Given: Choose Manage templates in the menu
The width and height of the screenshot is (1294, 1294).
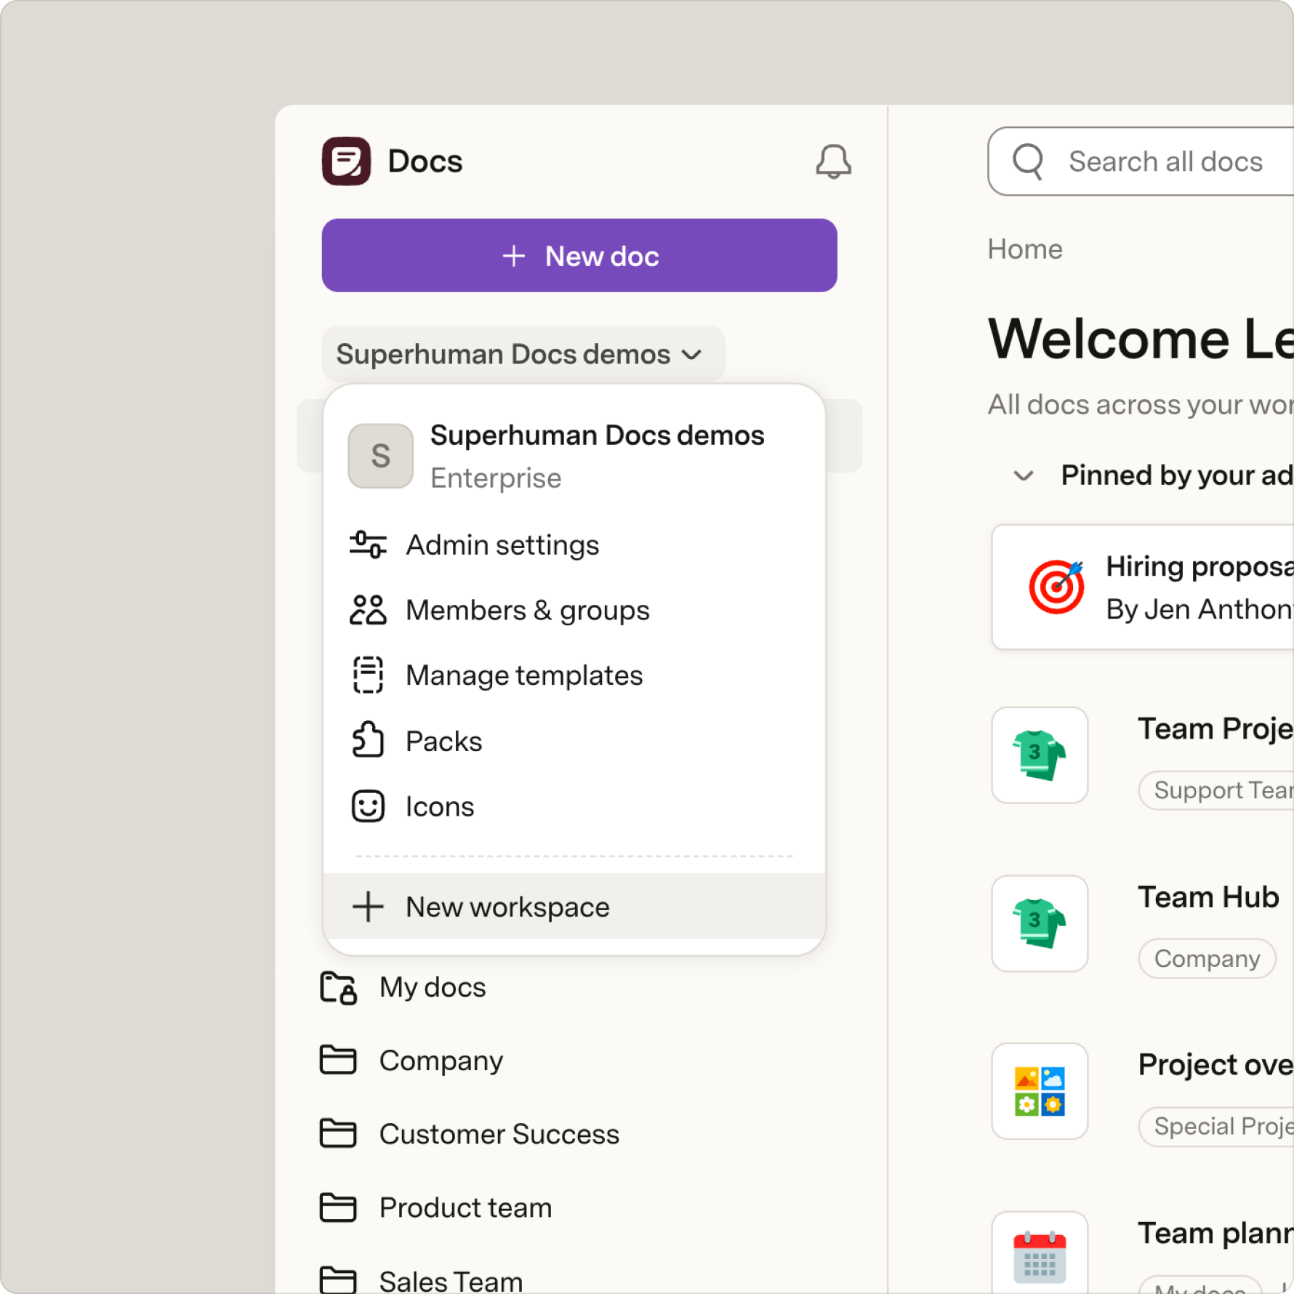Looking at the screenshot, I should [x=574, y=675].
